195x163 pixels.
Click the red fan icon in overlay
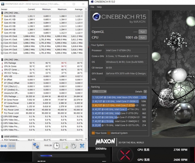(x=125, y=155)
